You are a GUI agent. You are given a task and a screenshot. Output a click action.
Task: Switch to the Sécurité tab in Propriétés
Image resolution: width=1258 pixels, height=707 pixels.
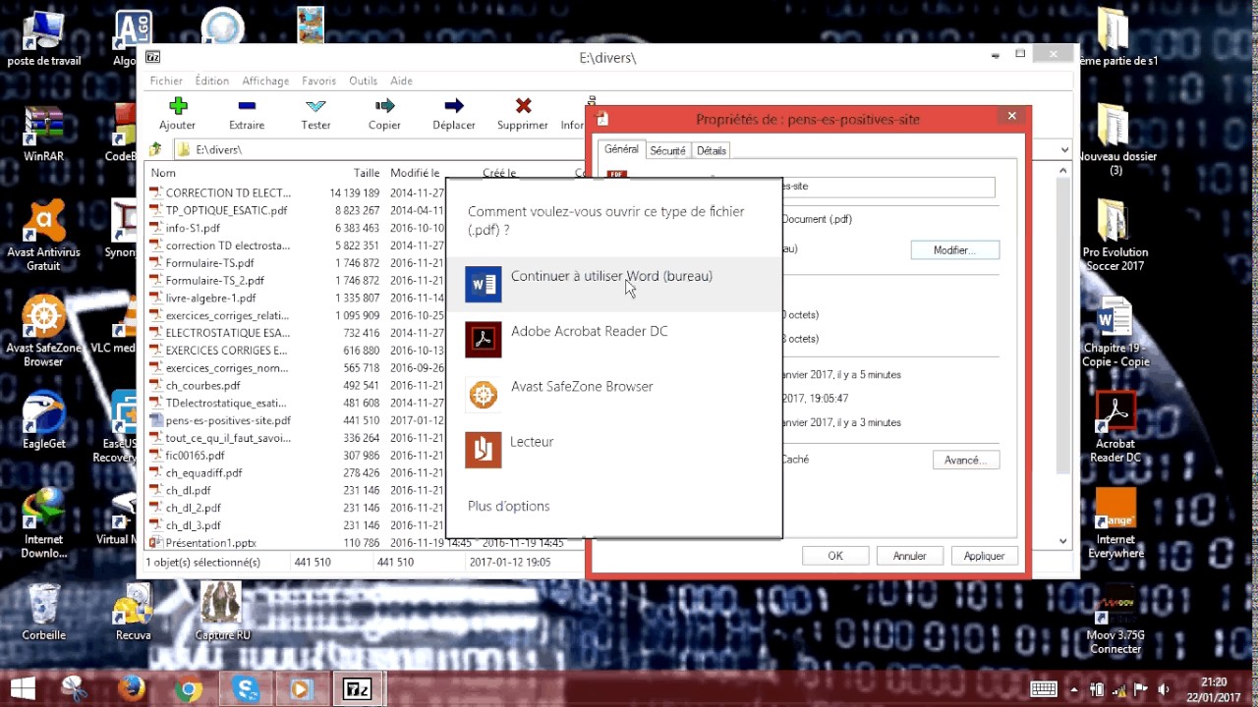pos(667,150)
